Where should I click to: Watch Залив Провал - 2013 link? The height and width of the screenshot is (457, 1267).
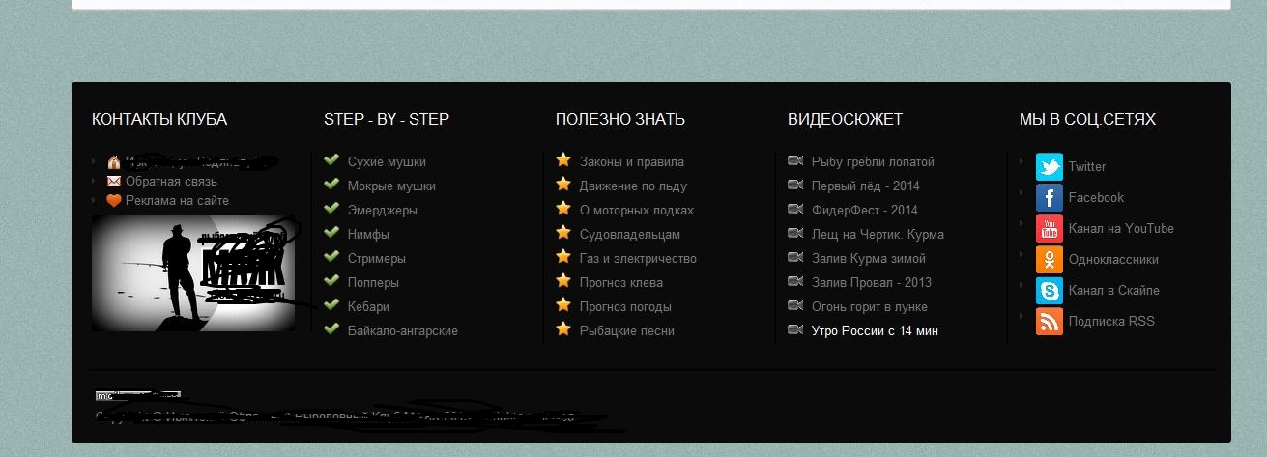click(872, 283)
